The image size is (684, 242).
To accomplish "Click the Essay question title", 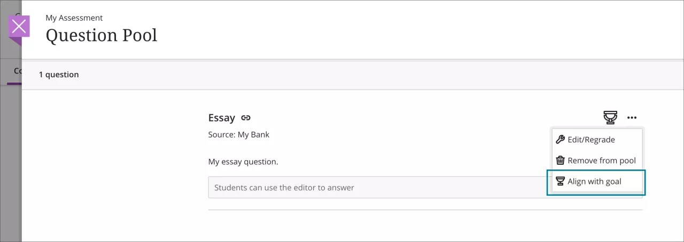I will tap(222, 118).
